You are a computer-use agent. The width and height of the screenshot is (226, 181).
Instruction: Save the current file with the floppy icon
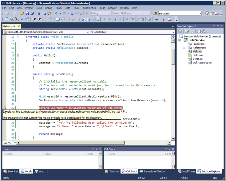point(27,13)
